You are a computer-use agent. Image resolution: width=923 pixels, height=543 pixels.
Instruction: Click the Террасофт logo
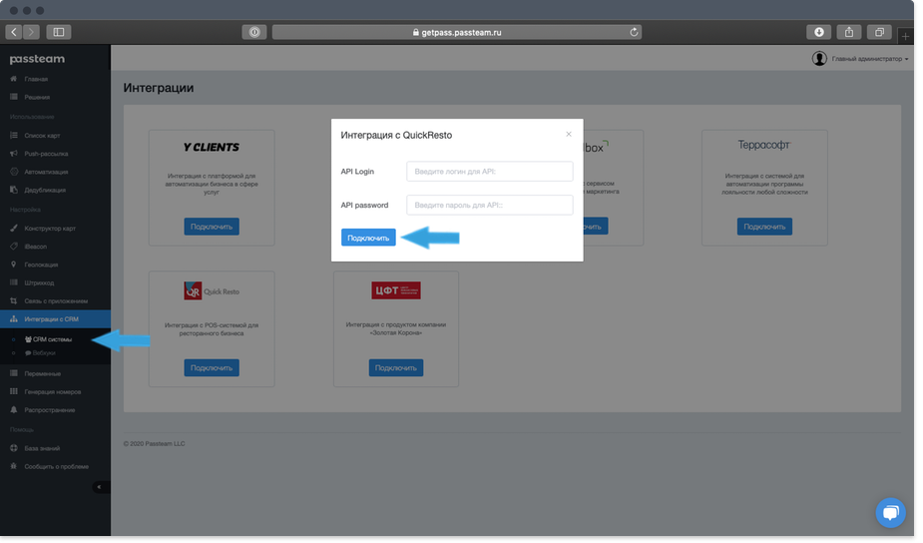[764, 145]
